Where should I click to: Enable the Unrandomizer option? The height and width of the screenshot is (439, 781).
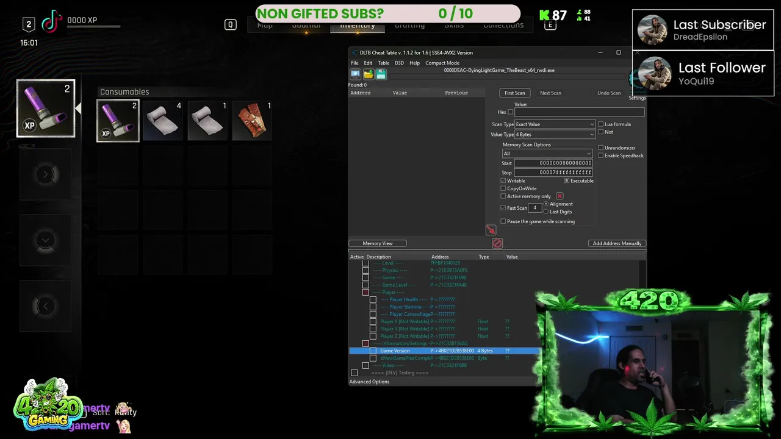pos(601,148)
